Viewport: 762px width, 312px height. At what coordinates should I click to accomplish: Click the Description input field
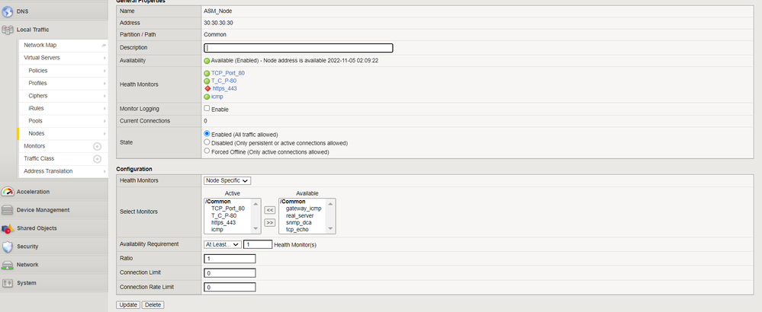click(298, 48)
